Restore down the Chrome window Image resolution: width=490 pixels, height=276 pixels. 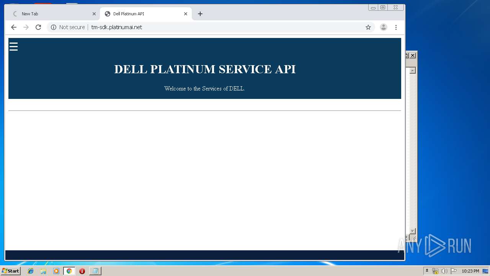click(x=382, y=7)
